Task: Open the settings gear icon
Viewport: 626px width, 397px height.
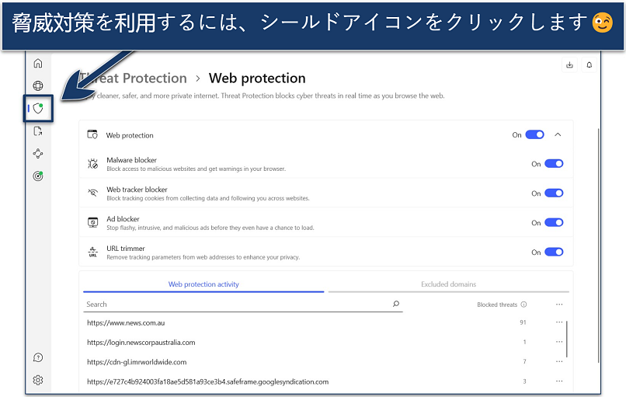Action: pyautogui.click(x=38, y=380)
